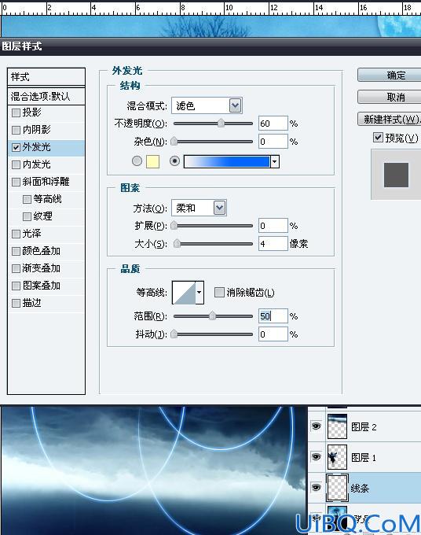Uncheck the 外发光 outer glow checkbox

click(16, 147)
